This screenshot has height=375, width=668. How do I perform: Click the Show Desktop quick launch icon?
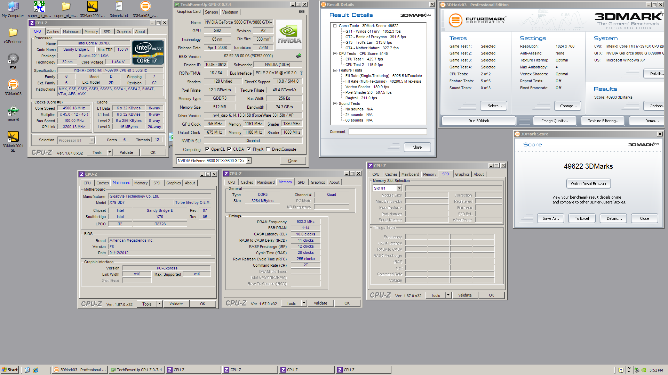[x=27, y=370]
